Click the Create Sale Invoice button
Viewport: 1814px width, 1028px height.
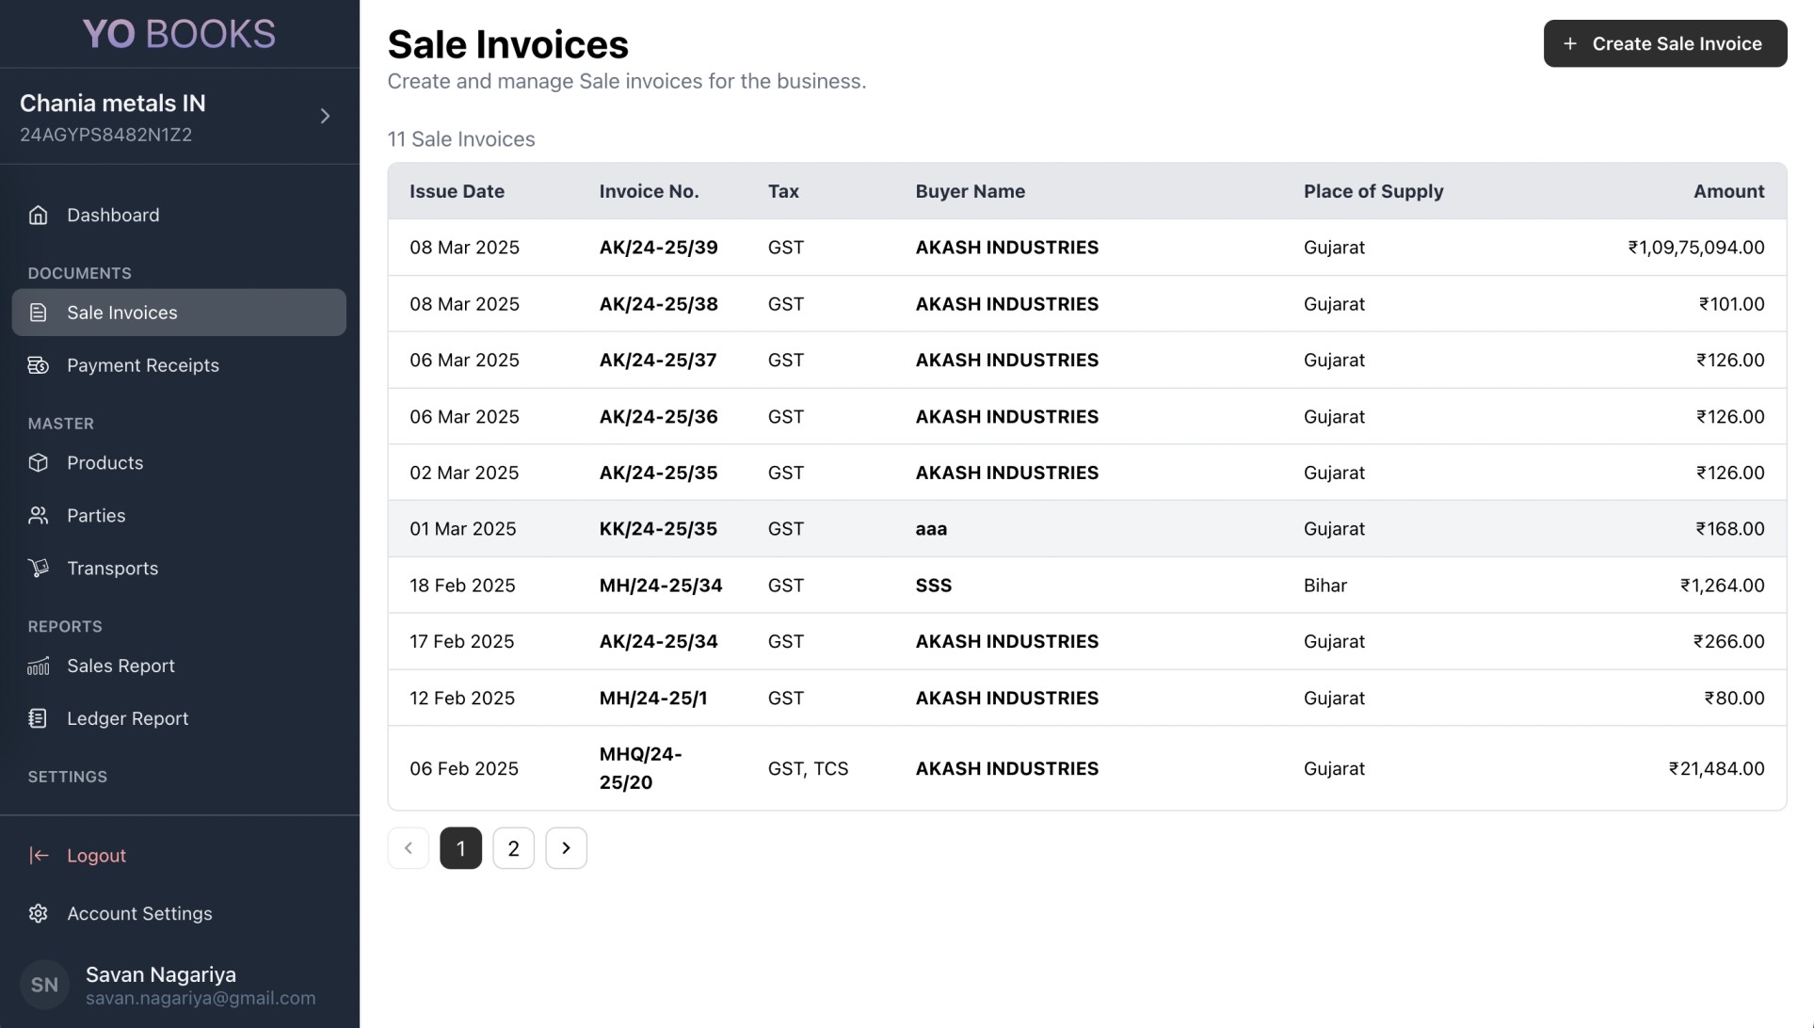(x=1664, y=43)
